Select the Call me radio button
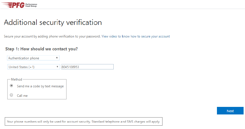The height and width of the screenshot is (129, 245). 12,95
